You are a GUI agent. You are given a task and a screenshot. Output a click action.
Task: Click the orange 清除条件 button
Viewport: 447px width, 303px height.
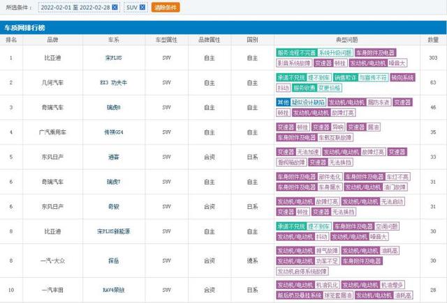pos(165,8)
